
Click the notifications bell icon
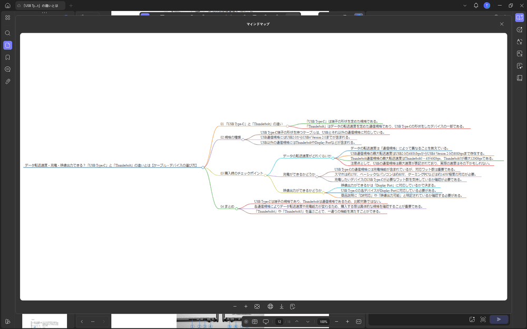tap(476, 5)
